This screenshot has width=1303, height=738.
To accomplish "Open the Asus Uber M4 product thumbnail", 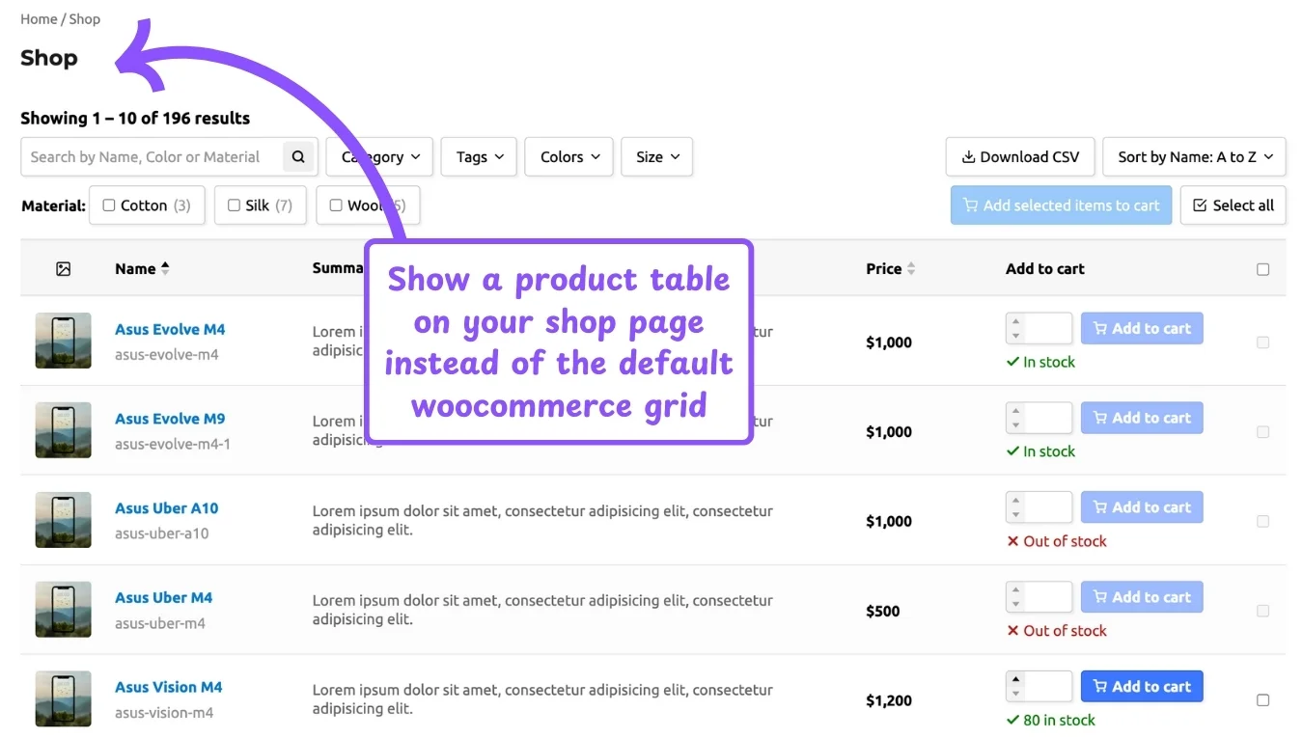I will 64,610.
